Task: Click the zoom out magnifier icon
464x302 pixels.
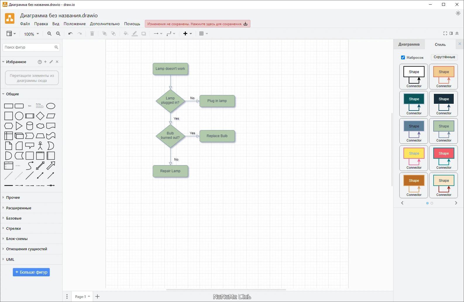Action: 58,34
